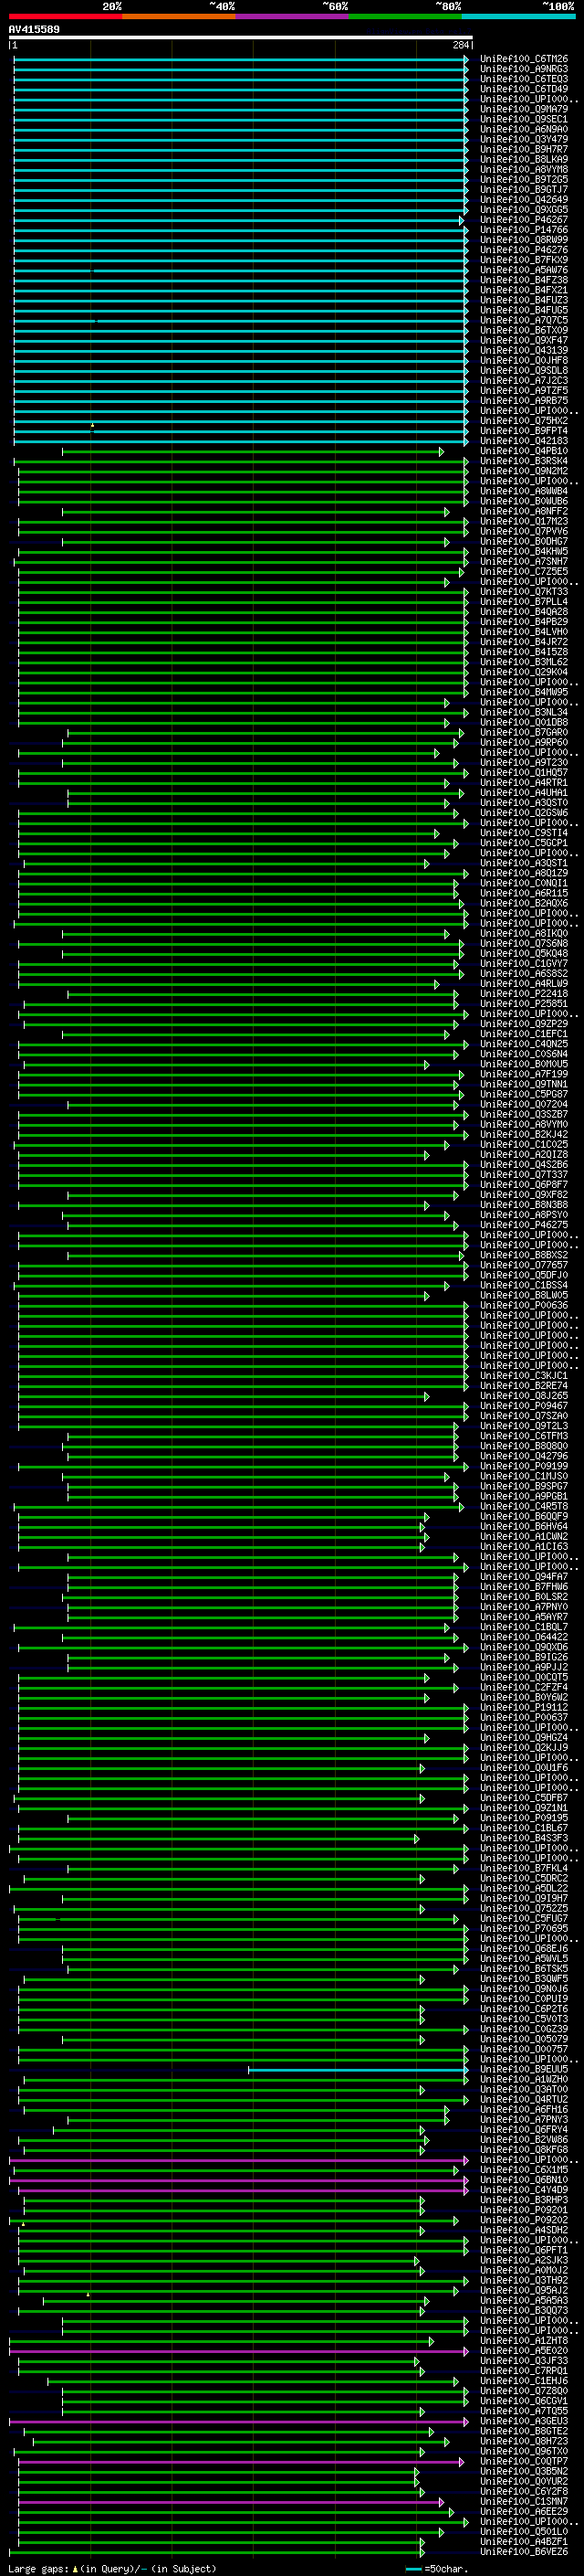Open hit UniRef100_Q9MA79
Image resolution: width=584 pixels, height=2576 pixels.
[x=524, y=109]
